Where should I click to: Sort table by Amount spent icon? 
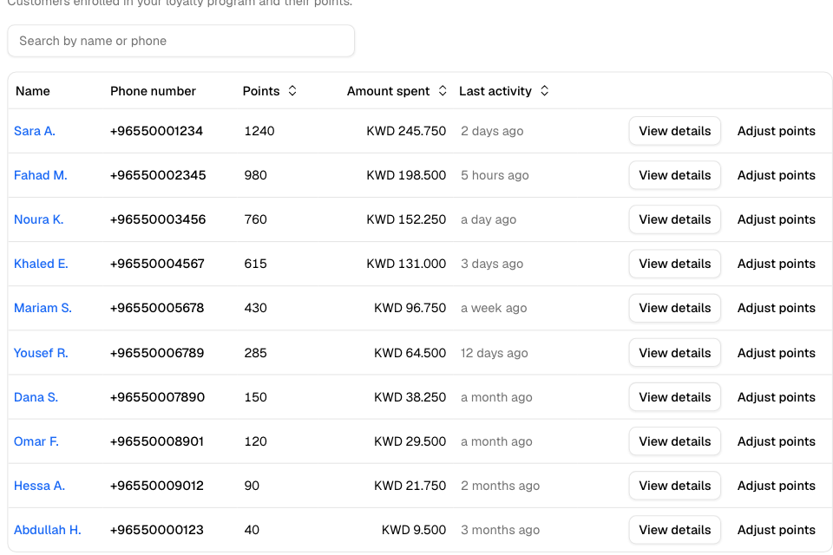point(443,91)
